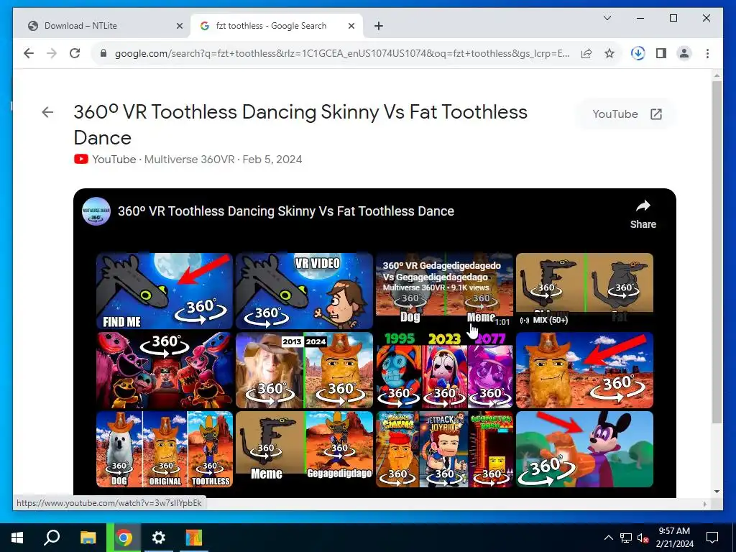Open Gedagedigedagedo Dog vs Meme video

444,291
